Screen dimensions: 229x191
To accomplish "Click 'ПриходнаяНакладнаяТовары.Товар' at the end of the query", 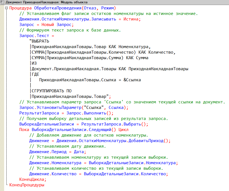I will pyautogui.click(x=69, y=96).
